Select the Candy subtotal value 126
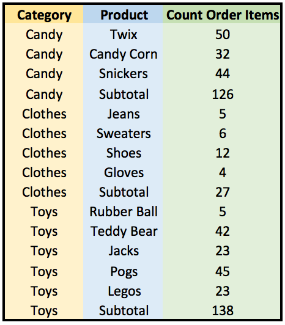 (223, 94)
